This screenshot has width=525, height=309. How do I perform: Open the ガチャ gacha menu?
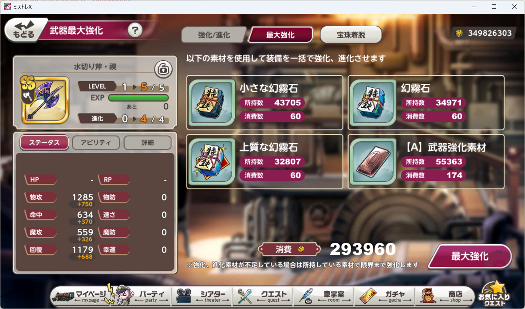[385, 296]
